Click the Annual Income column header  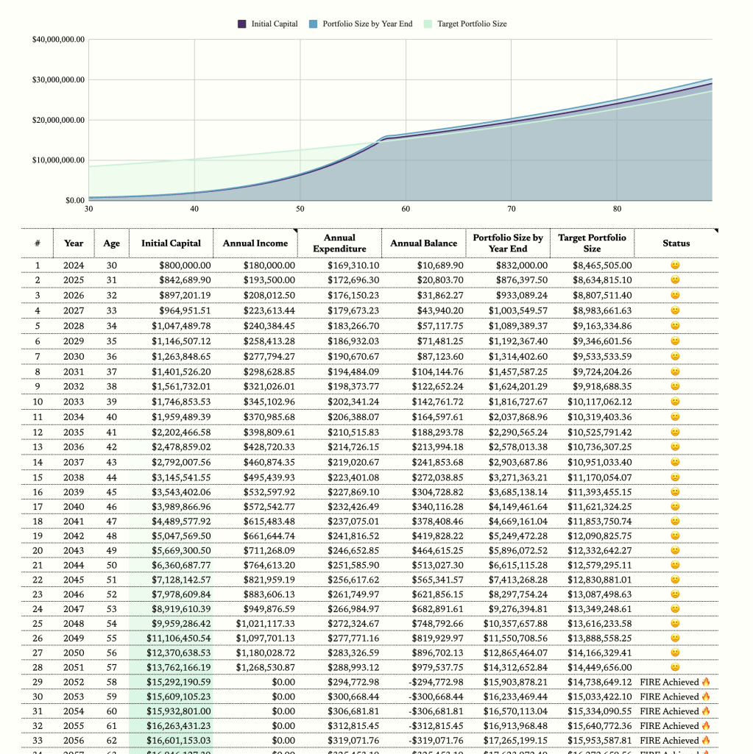[x=255, y=243]
